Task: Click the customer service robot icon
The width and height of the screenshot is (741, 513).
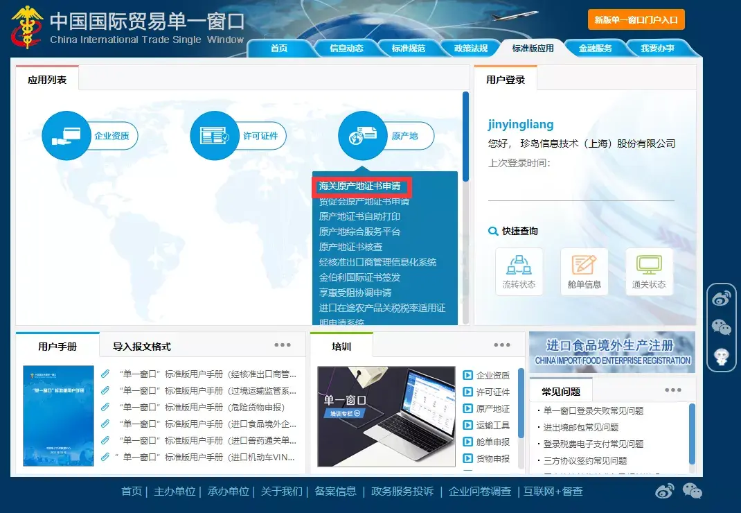Action: 721,356
